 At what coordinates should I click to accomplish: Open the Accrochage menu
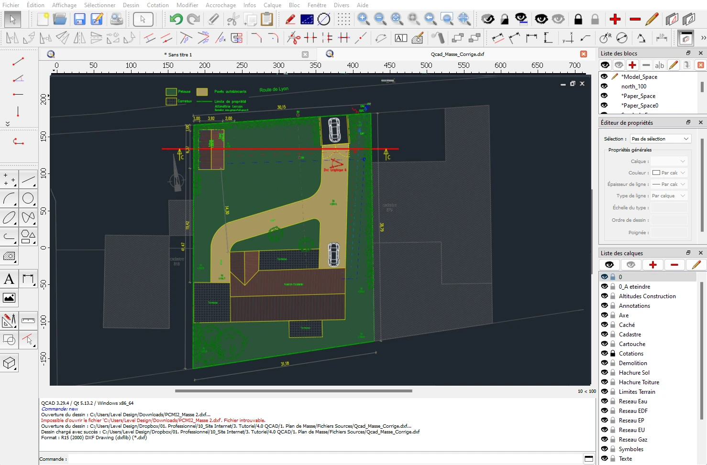(x=221, y=5)
